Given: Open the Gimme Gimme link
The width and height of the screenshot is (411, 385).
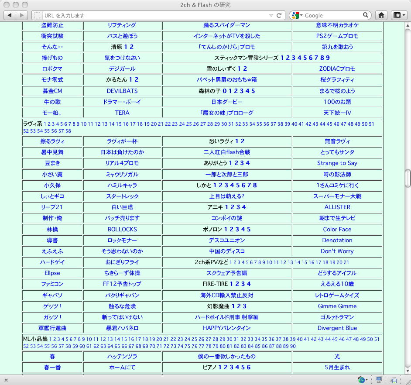Looking at the screenshot, I should [x=337, y=306].
